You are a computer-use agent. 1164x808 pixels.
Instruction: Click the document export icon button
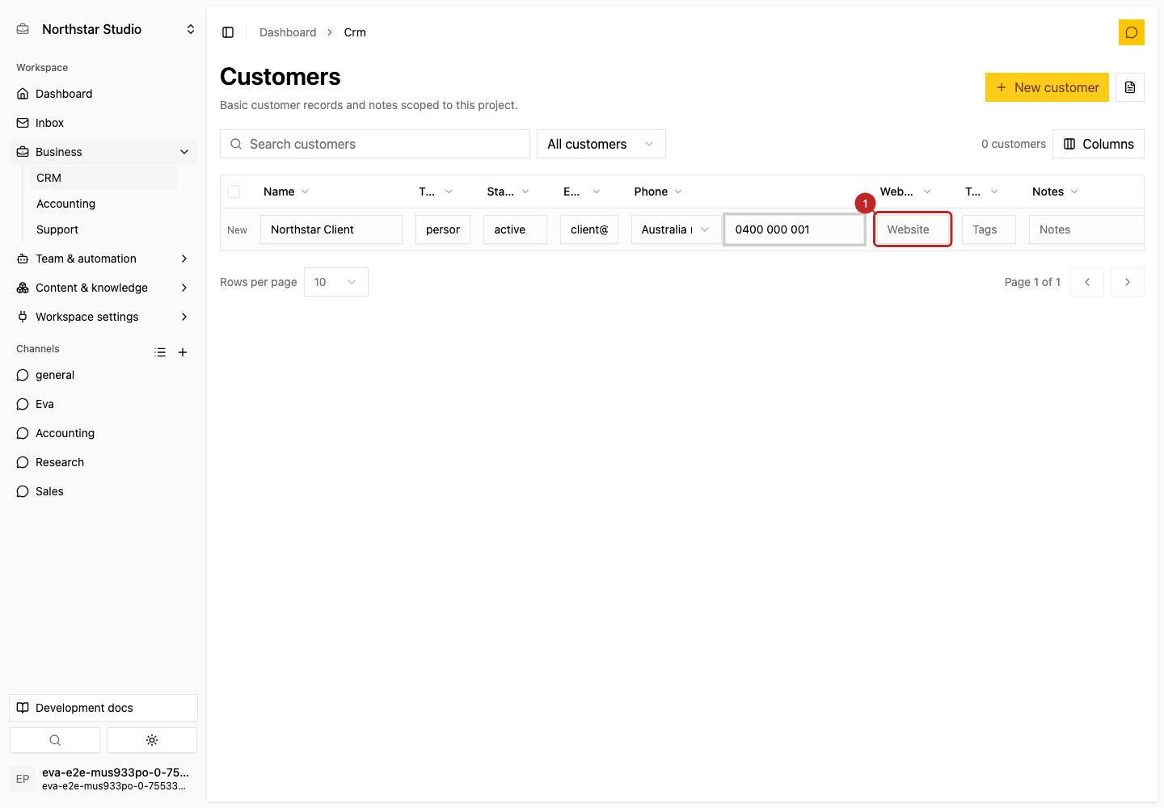(1130, 87)
